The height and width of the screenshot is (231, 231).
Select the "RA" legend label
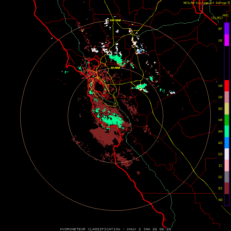220,132
